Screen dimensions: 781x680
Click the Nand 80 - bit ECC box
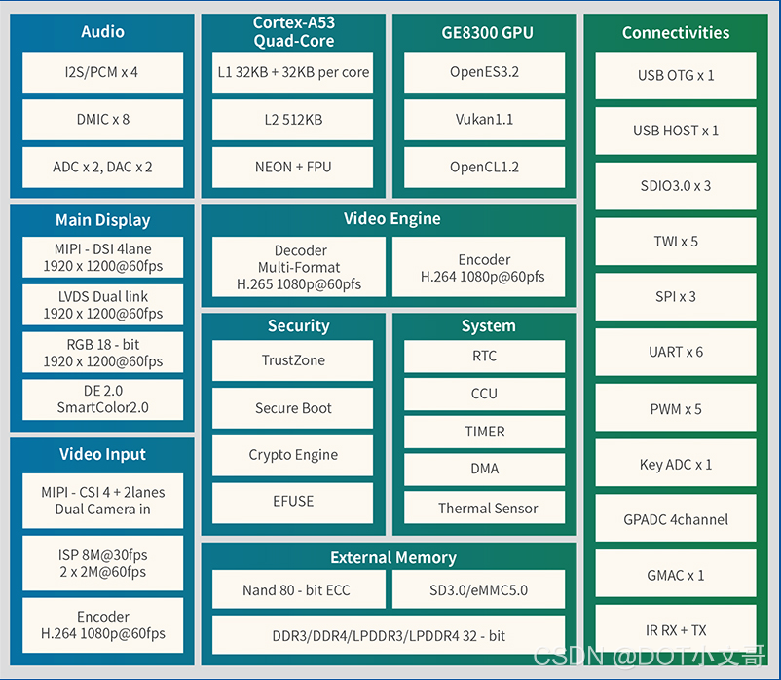(299, 589)
